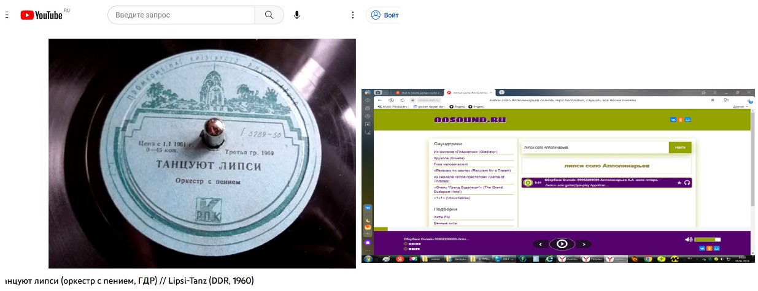Image resolution: width=758 pixels, height=291 pixels.
Task: Add the track to favorites with star icon
Action: [679, 183]
